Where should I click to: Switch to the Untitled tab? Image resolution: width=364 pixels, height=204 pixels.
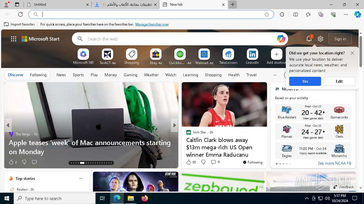pyautogui.click(x=58, y=5)
